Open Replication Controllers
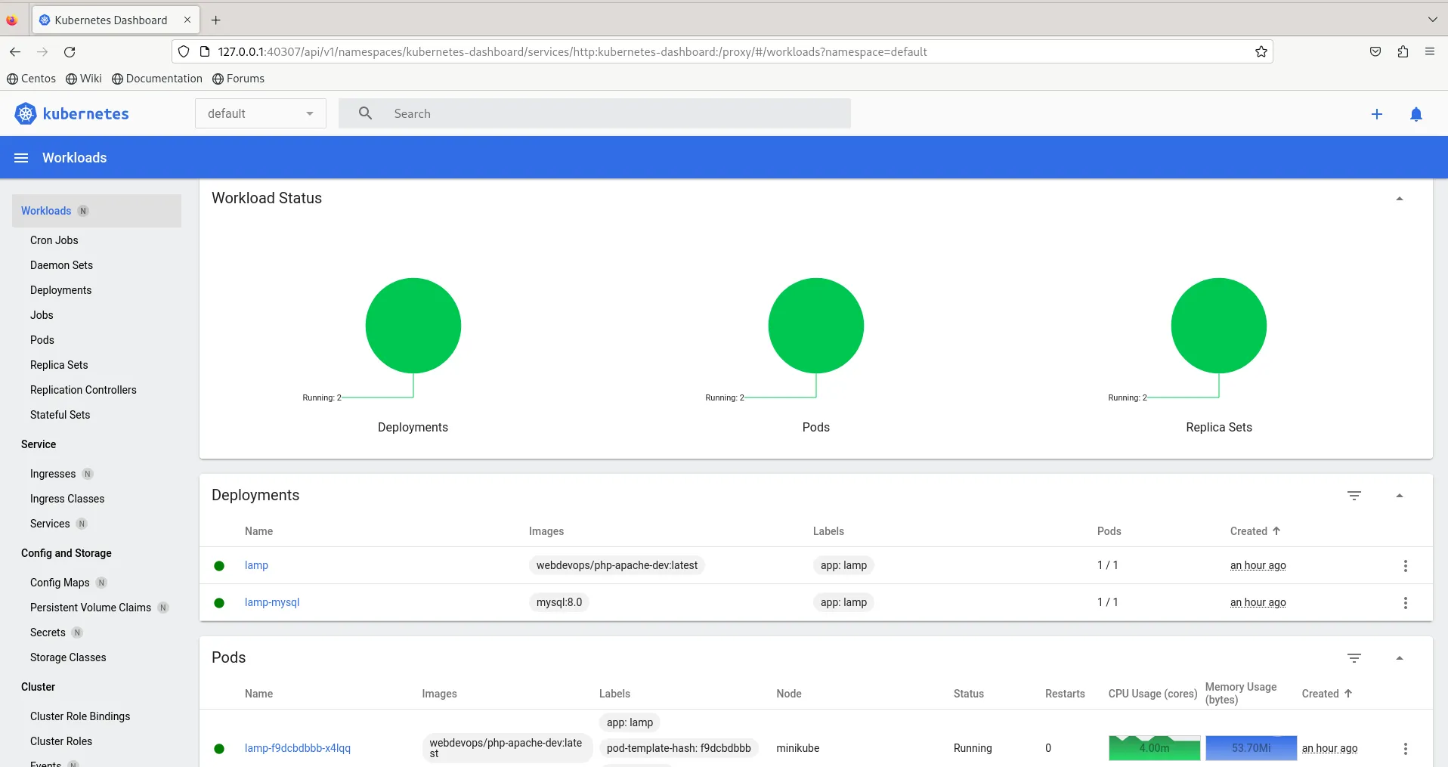Image resolution: width=1448 pixels, height=767 pixels. pyautogui.click(x=83, y=390)
